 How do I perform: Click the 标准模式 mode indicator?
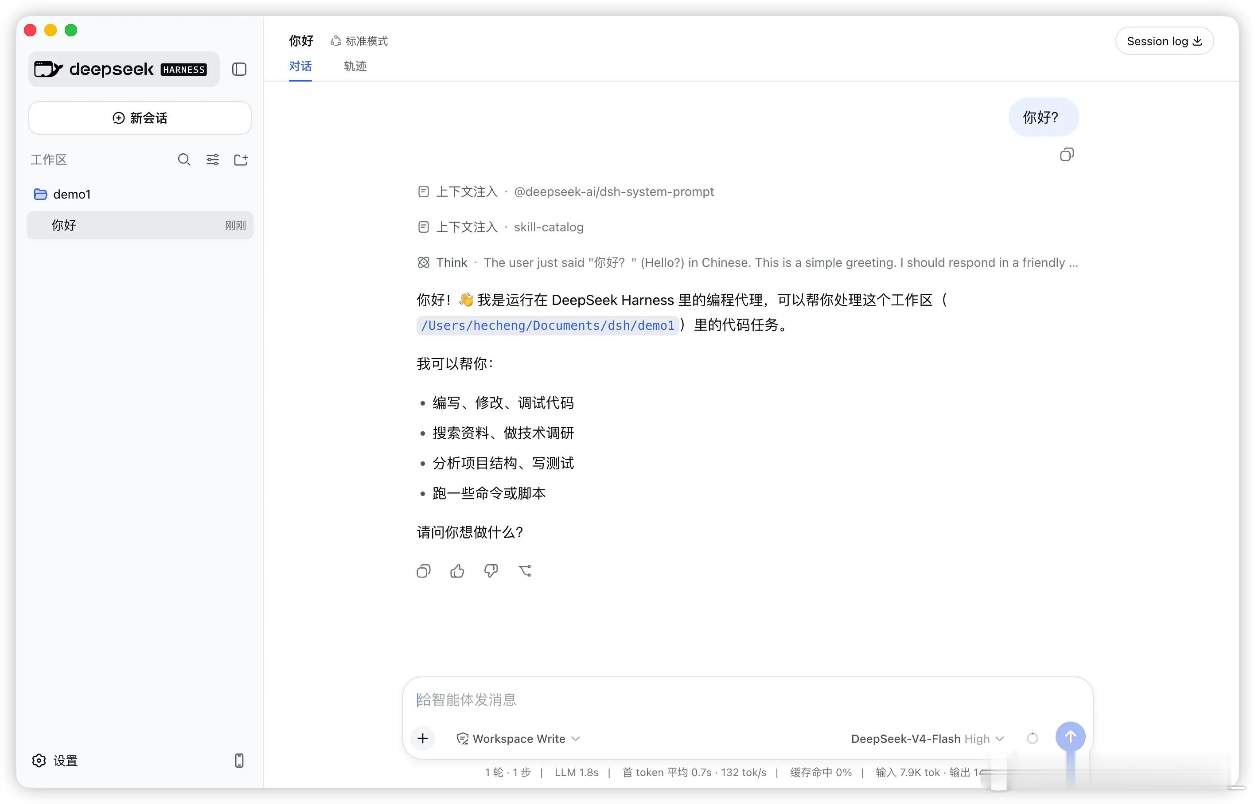(359, 41)
